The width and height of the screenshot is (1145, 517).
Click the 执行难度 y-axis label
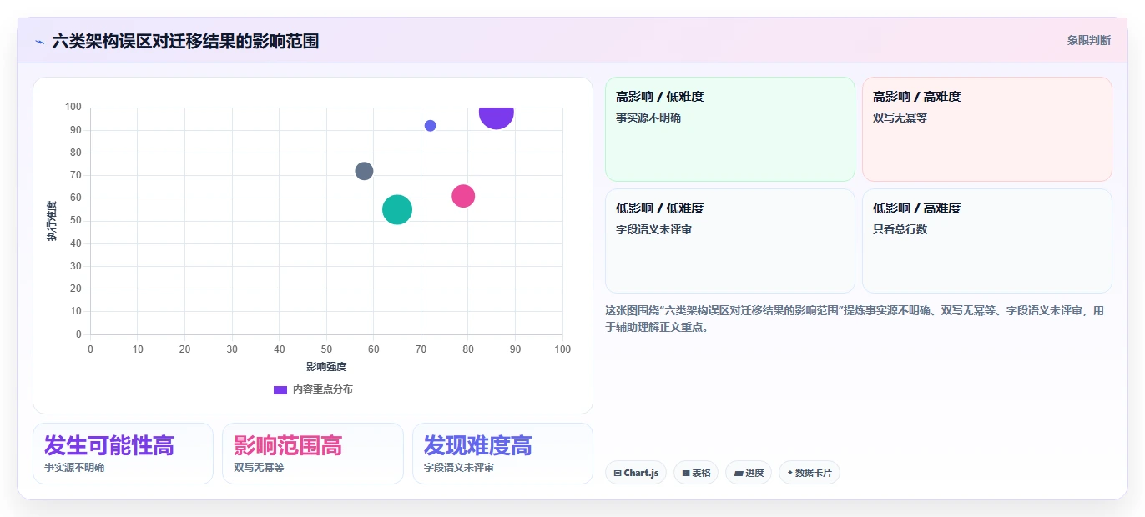point(52,221)
